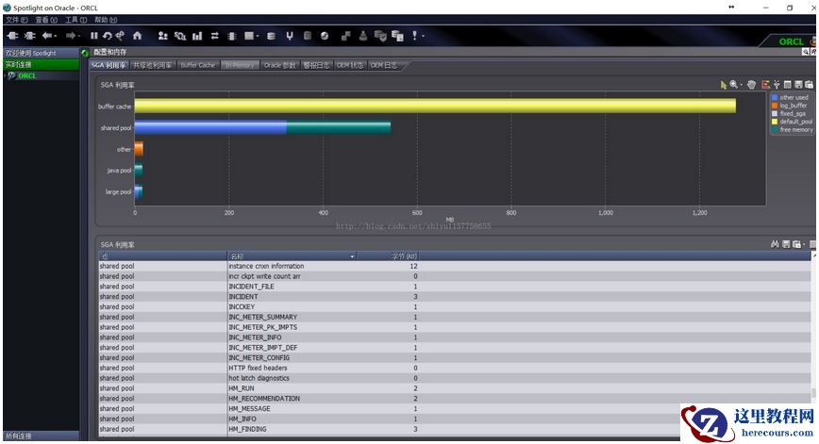Open dropdown arrow next to forward button
Viewport: 819px width, 444px height.
[x=78, y=36]
